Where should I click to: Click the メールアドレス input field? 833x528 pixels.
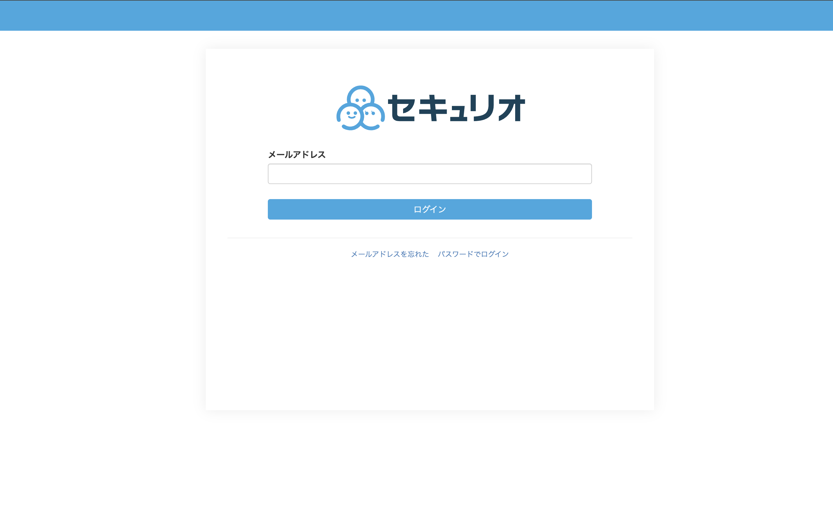[430, 174]
